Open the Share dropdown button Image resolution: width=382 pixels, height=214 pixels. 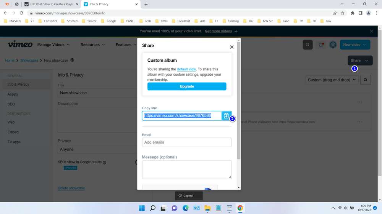coord(360,61)
